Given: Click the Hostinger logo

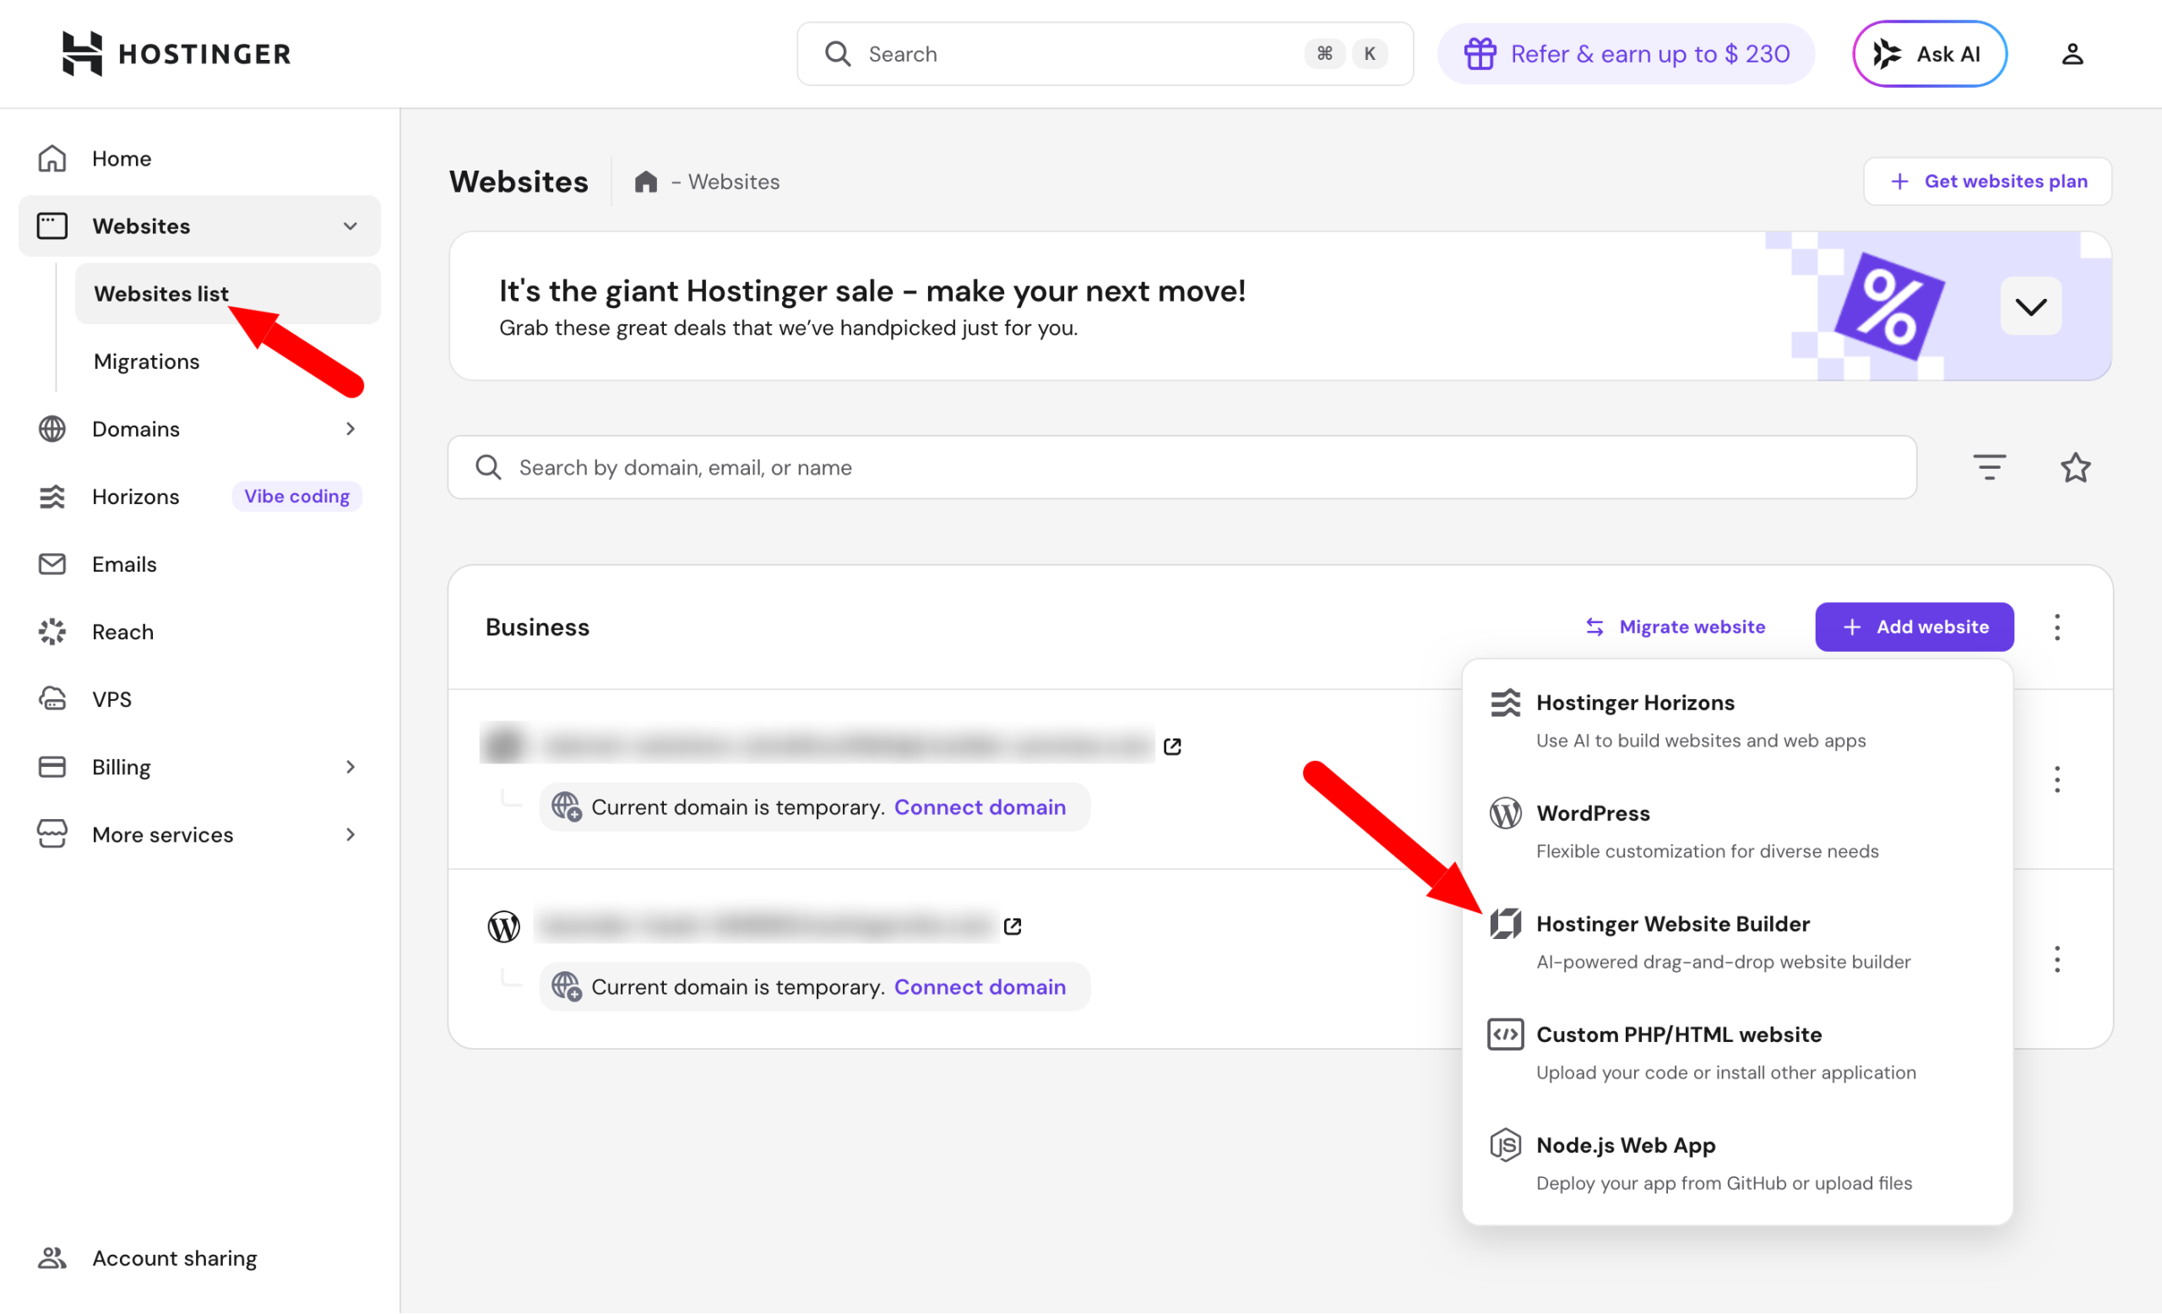Looking at the screenshot, I should [x=177, y=53].
